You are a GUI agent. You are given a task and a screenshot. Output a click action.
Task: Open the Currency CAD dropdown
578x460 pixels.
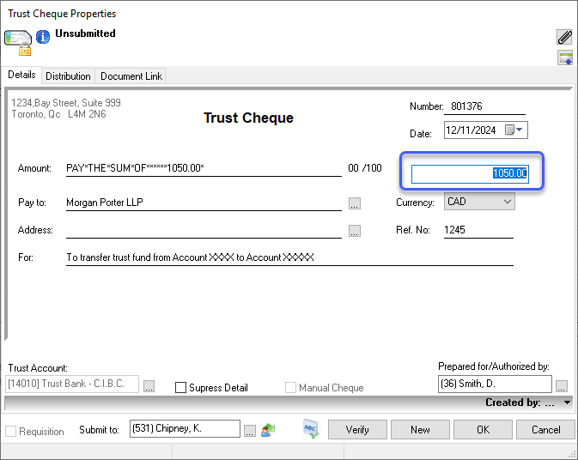coord(479,202)
